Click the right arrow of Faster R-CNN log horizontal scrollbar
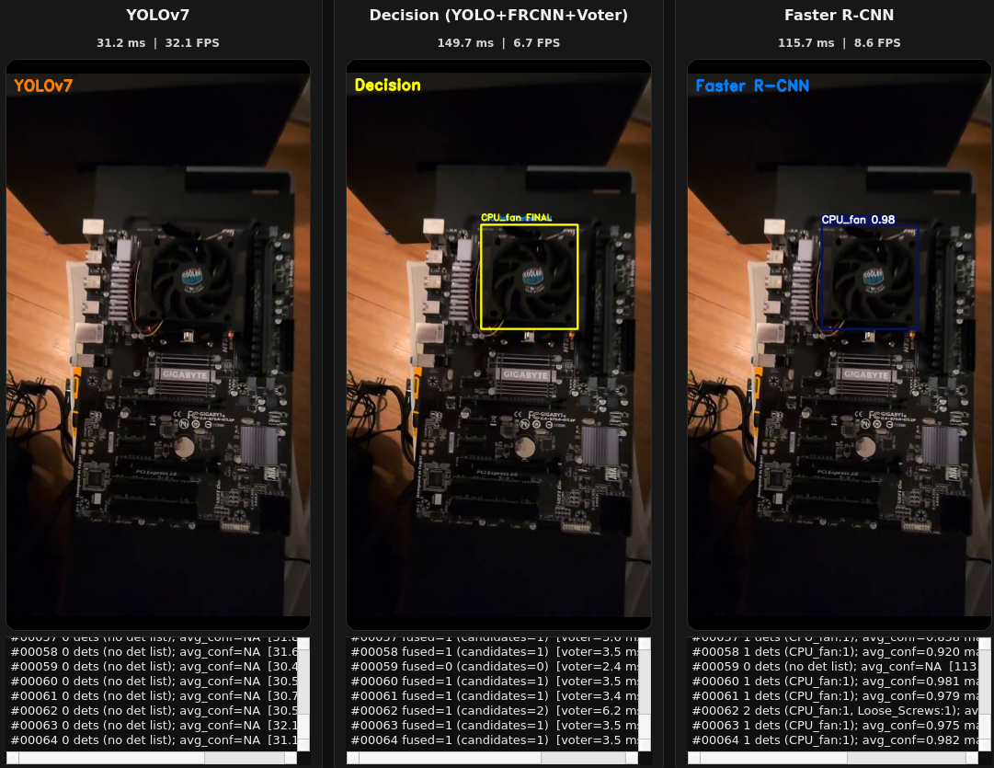The image size is (994, 768). [x=973, y=758]
